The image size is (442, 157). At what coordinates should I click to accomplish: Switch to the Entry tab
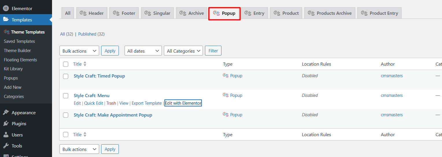pyautogui.click(x=254, y=13)
